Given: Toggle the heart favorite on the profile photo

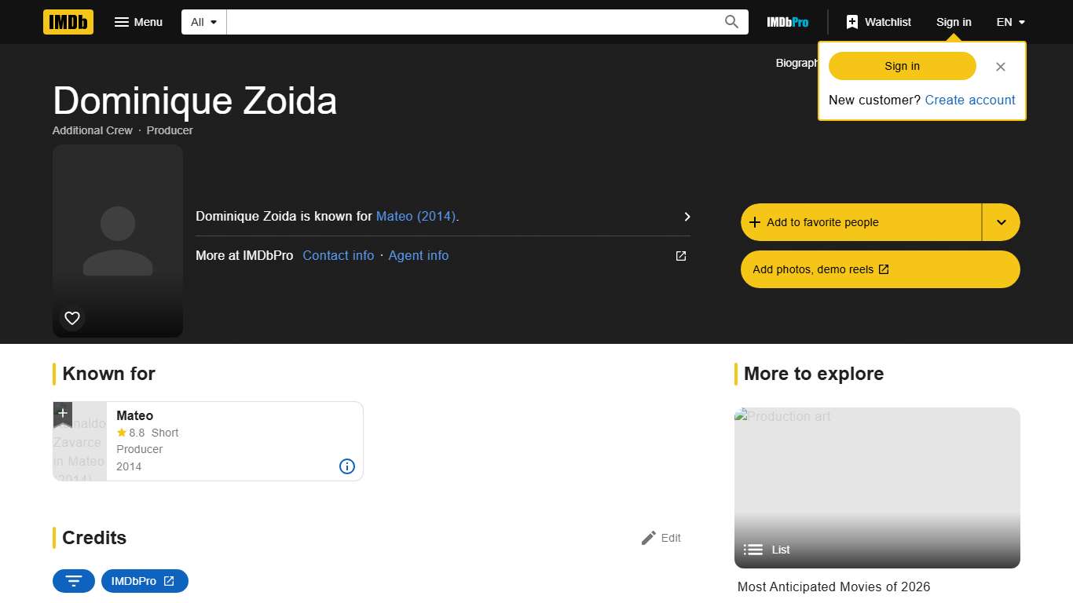Looking at the screenshot, I should [71, 318].
